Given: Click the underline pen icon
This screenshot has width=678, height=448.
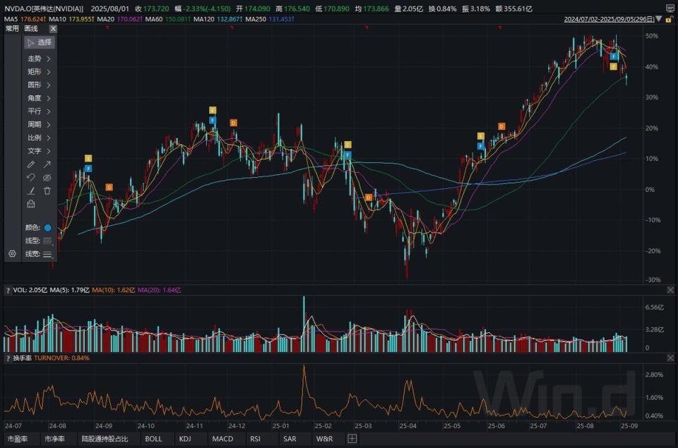Looking at the screenshot, I should click(x=31, y=190).
